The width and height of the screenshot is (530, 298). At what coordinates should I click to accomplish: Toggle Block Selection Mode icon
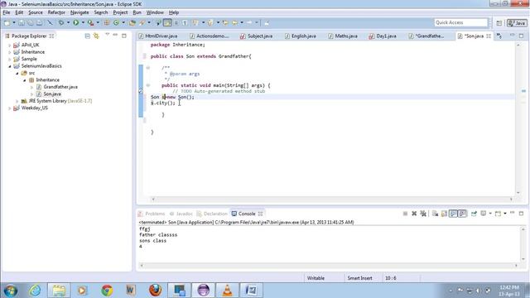pyautogui.click(x=176, y=22)
